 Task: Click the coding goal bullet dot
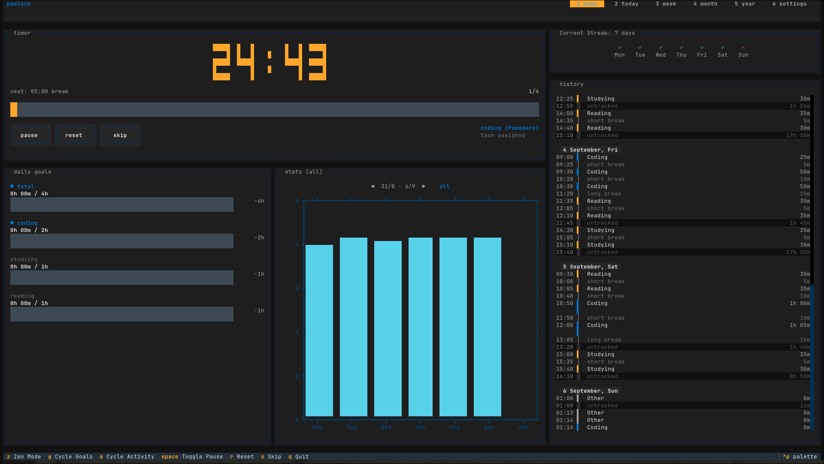tap(12, 223)
